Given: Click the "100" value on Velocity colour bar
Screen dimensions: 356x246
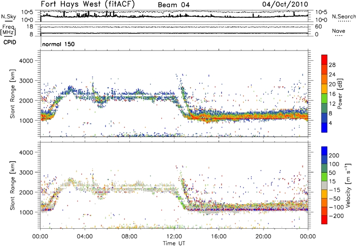Looking at the screenshot, I should pyautogui.click(x=334, y=164).
